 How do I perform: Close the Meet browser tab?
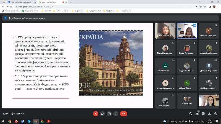point(66,2)
